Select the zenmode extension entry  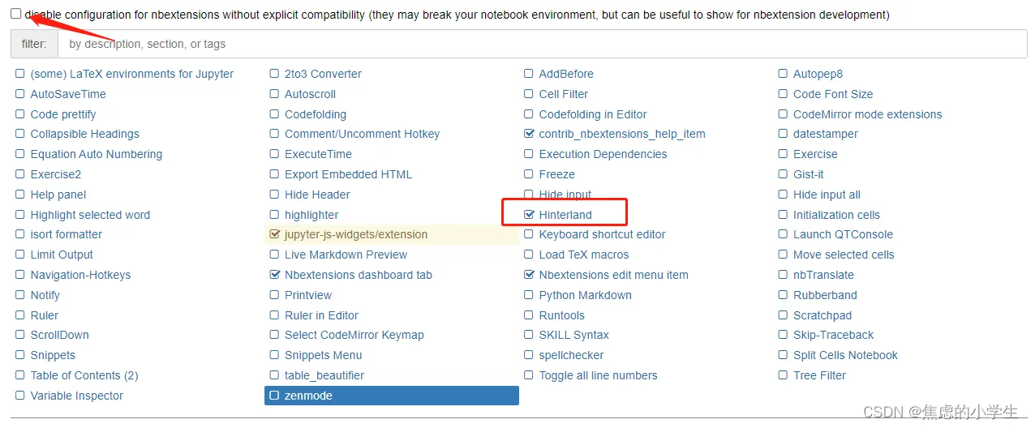click(x=308, y=396)
